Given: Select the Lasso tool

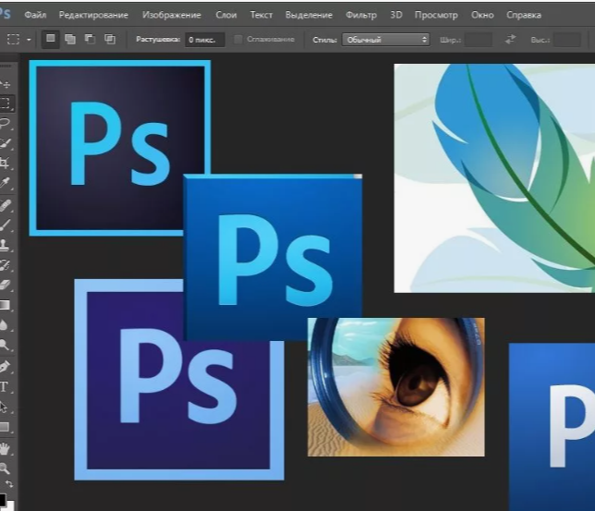Looking at the screenshot, I should (6, 123).
